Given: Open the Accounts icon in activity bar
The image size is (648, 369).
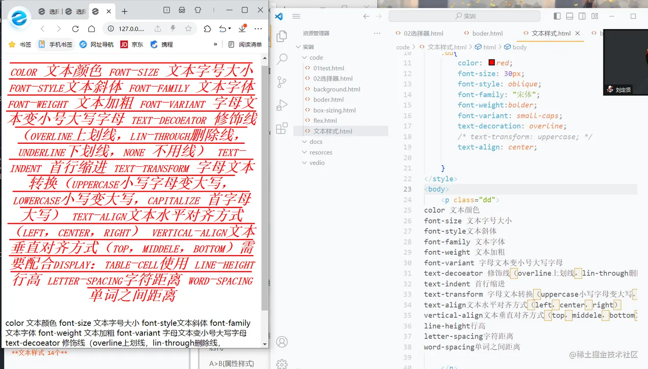Looking at the screenshot, I should pos(282,342).
